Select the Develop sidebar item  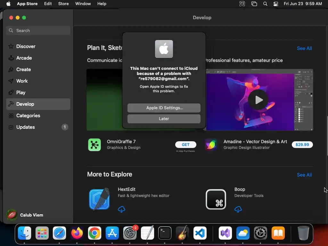tap(38, 104)
